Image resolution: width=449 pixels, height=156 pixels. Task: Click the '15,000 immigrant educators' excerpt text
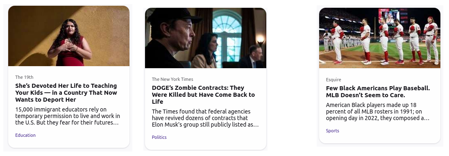[68, 116]
